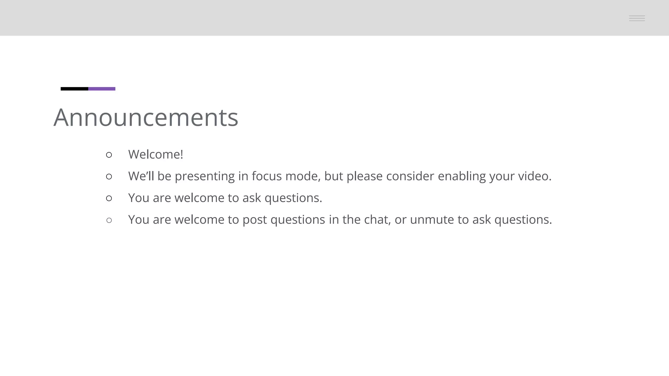Select 'You are welcome to ask questions.' line
The width and height of the screenshot is (669, 376).
225,198
